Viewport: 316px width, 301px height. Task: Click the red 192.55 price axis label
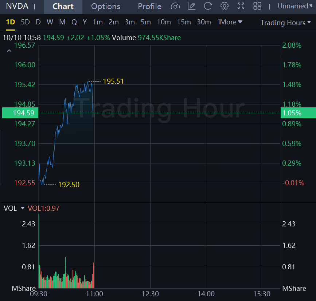tap(24, 183)
